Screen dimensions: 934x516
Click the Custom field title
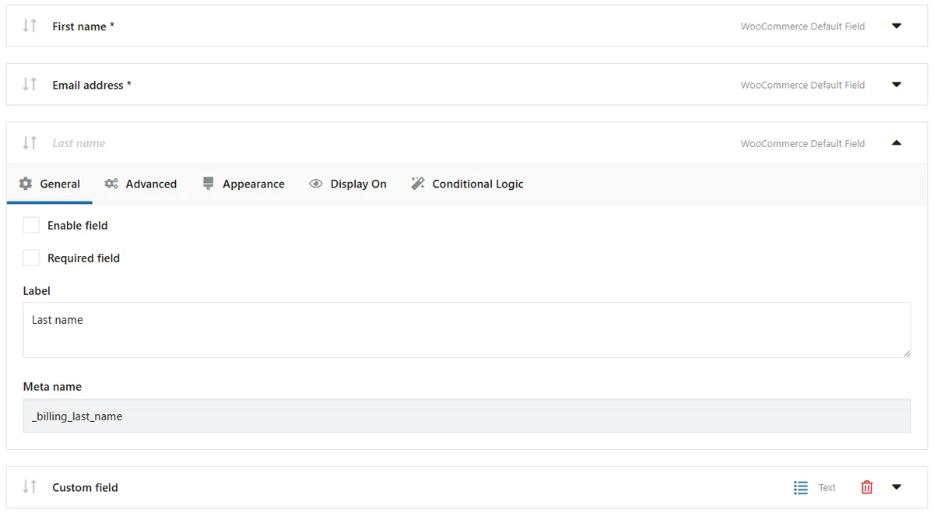[x=85, y=487]
